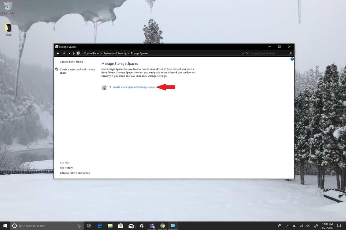Screen dimensions: 346x230
Task: Launch Microsoft Edge from the taskbar
Action: pyautogui.click(x=100, y=226)
